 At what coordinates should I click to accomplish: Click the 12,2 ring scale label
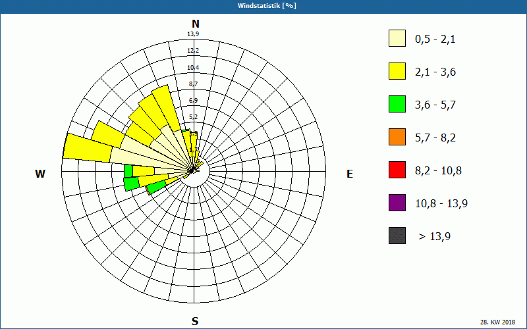click(x=193, y=51)
